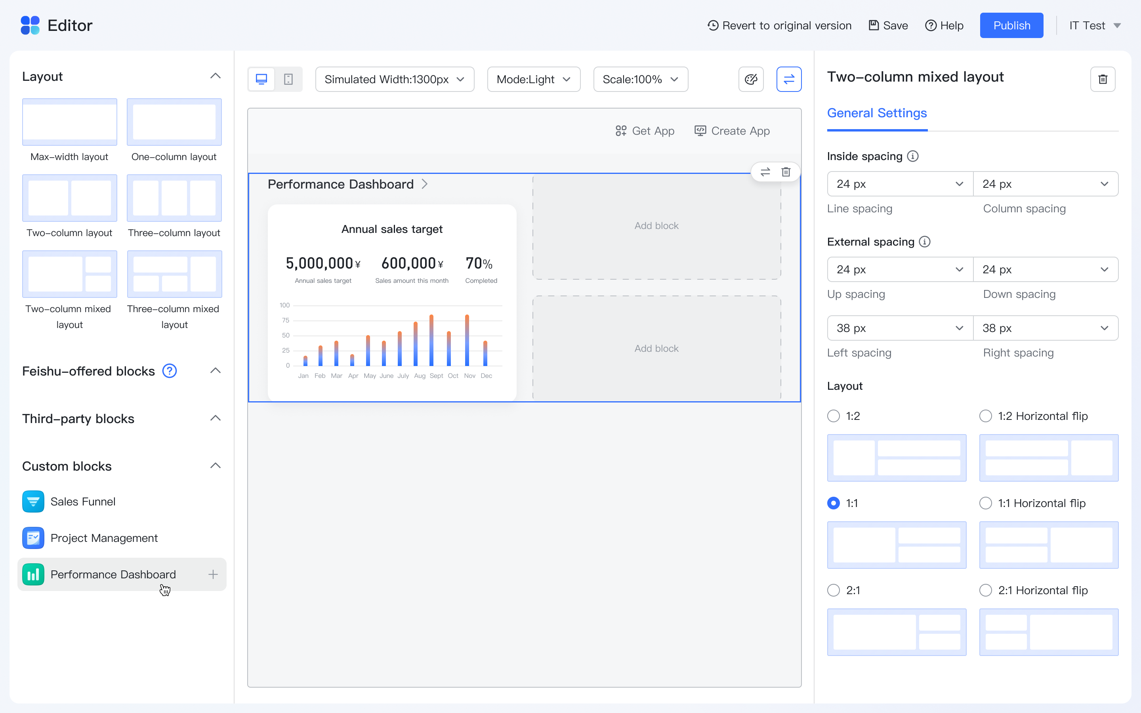The width and height of the screenshot is (1141, 713).
Task: Click Inside spacing info icon
Action: point(913,156)
